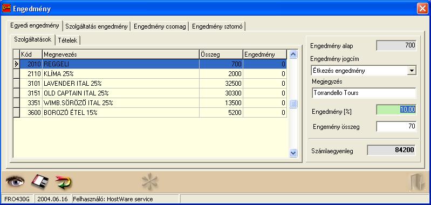Click code cell 3101
The height and width of the screenshot is (205, 431).
coord(31,84)
